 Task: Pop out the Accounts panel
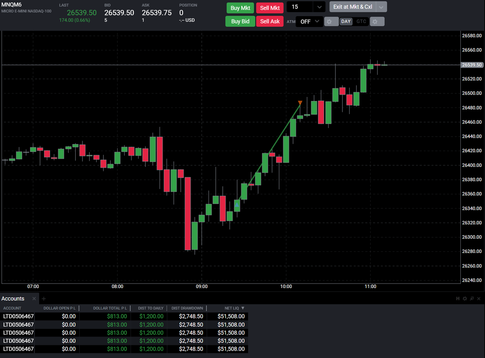tap(472, 299)
